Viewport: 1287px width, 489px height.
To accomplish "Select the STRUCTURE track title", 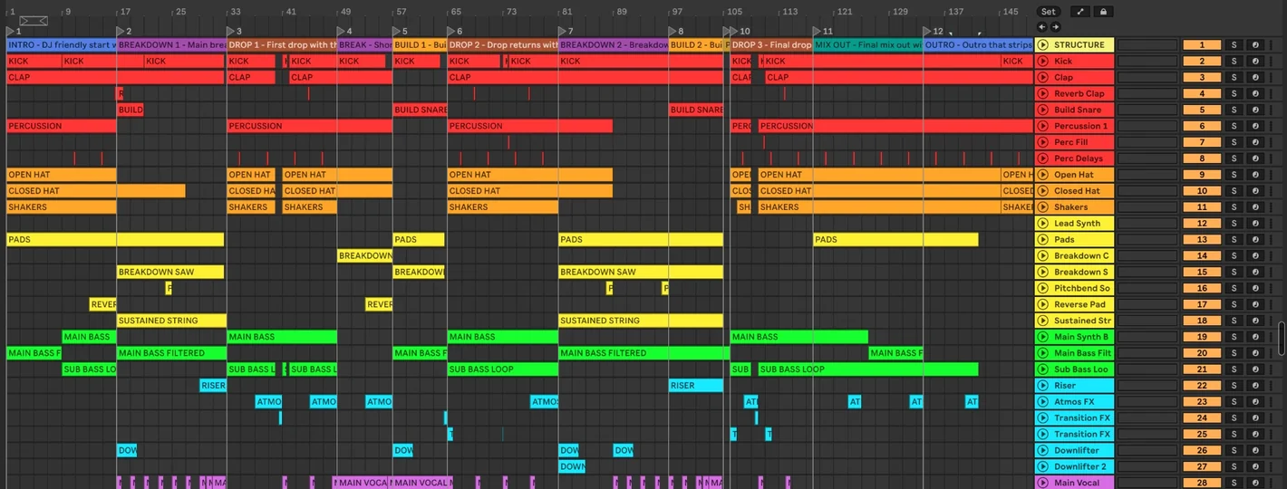I will pyautogui.click(x=1079, y=44).
